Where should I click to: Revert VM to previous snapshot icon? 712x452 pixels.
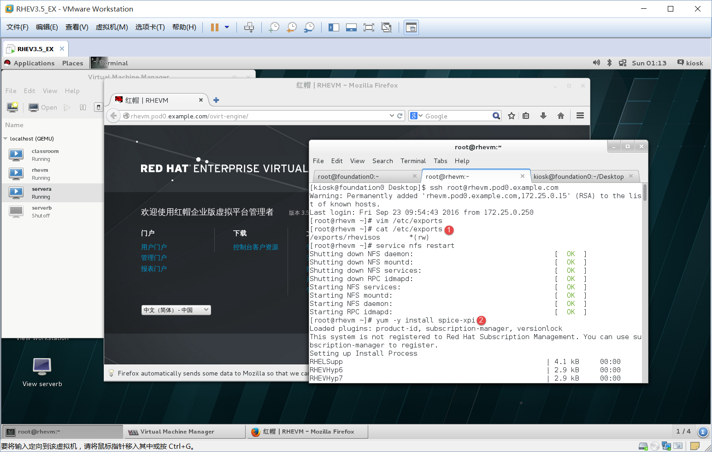coord(292,27)
